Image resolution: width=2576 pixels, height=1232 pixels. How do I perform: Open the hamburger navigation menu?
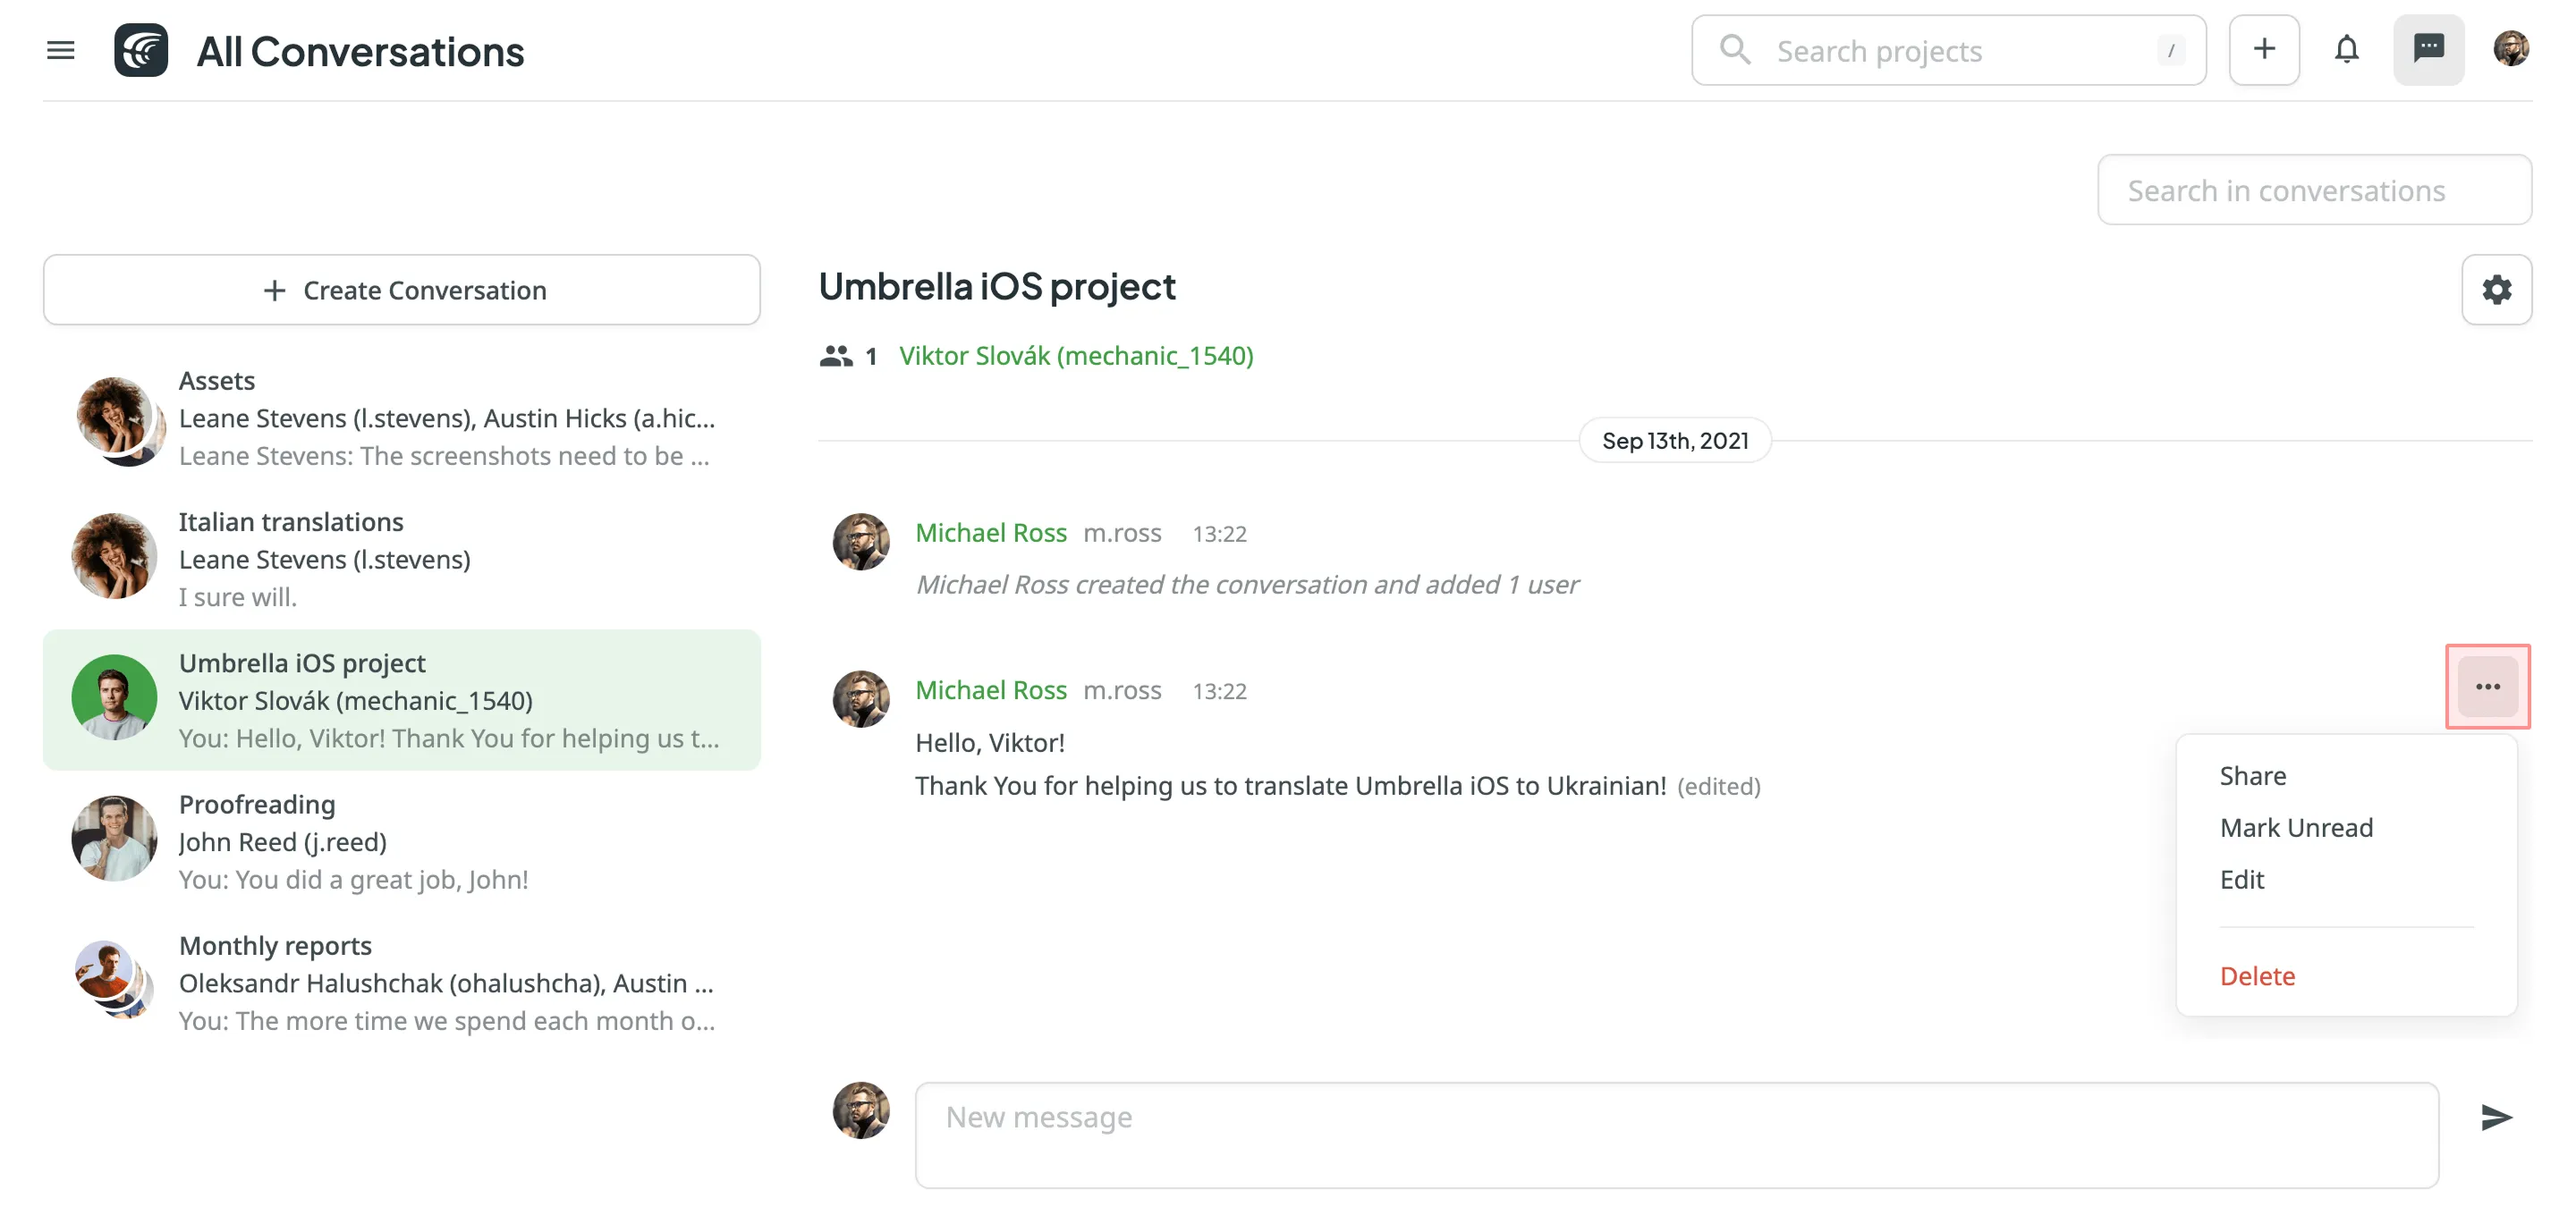coord(60,50)
